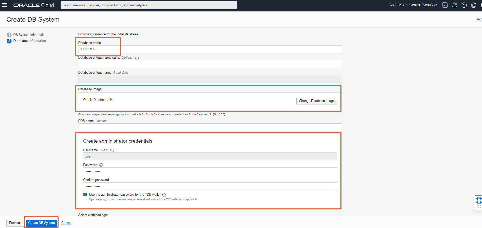Viewport: 482px width, 228px height.
Task: Click the Help link
Action: 479,19
